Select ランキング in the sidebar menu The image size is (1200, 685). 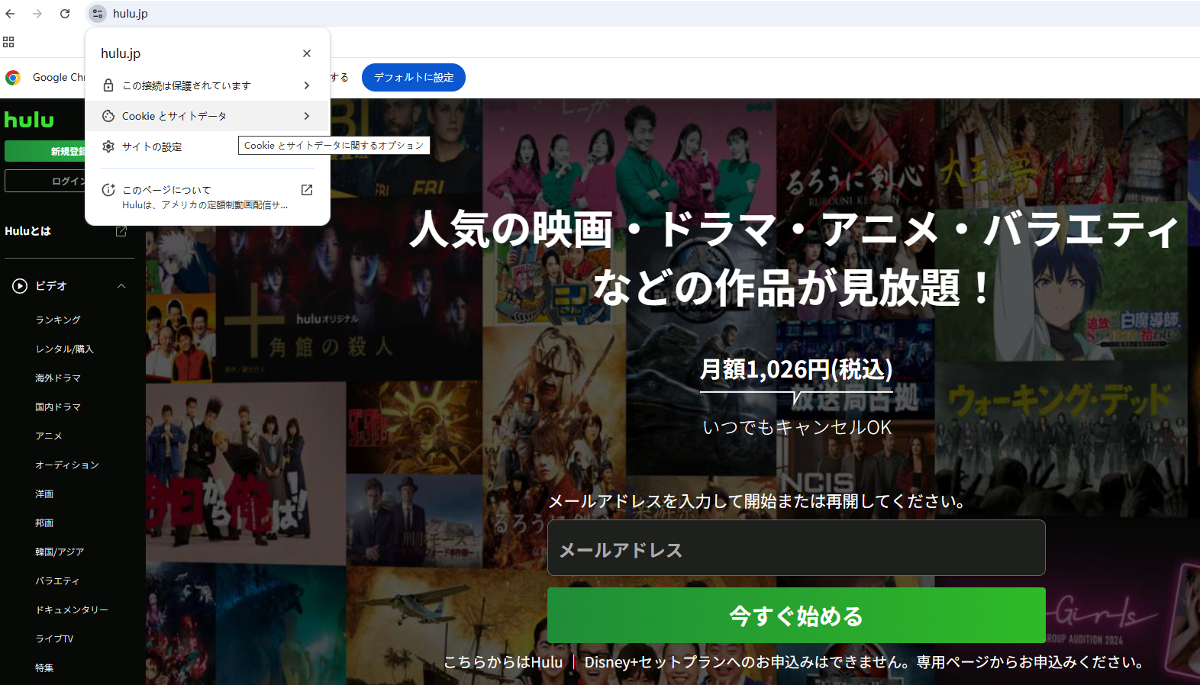pyautogui.click(x=58, y=320)
